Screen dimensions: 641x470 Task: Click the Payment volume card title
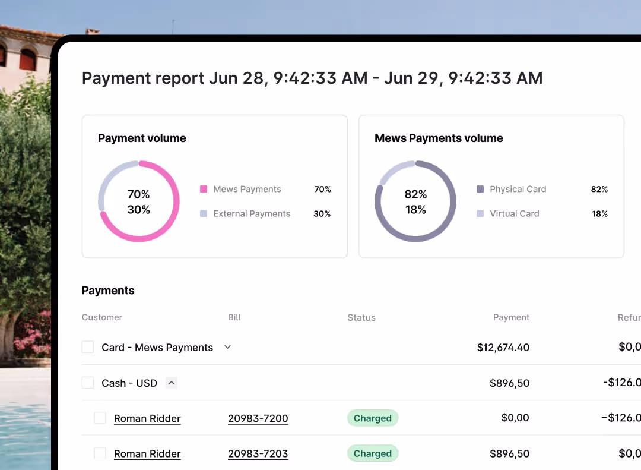(142, 138)
